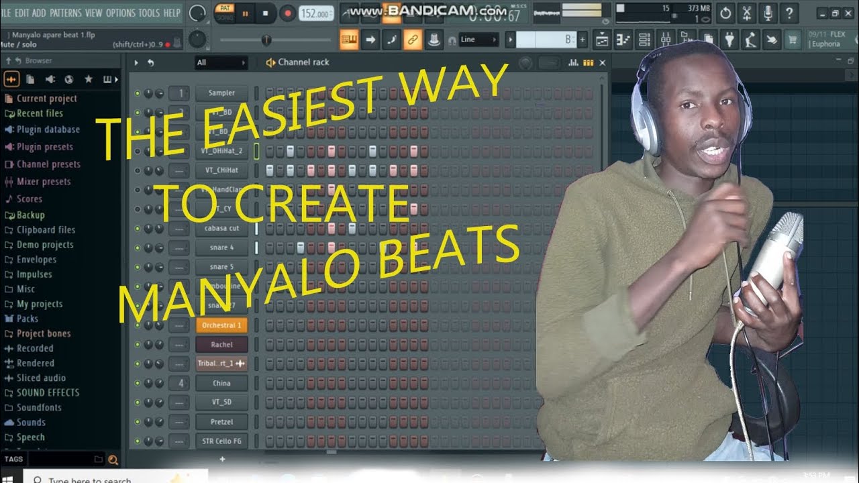Click the browser search magnifier icon
This screenshot has width=859, height=483.
[x=113, y=460]
